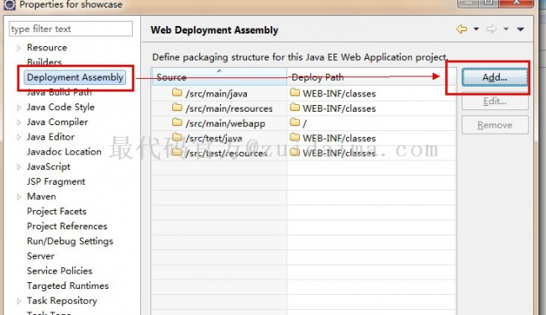Select the /src/test/resources source row
546x315 pixels.
219,153
